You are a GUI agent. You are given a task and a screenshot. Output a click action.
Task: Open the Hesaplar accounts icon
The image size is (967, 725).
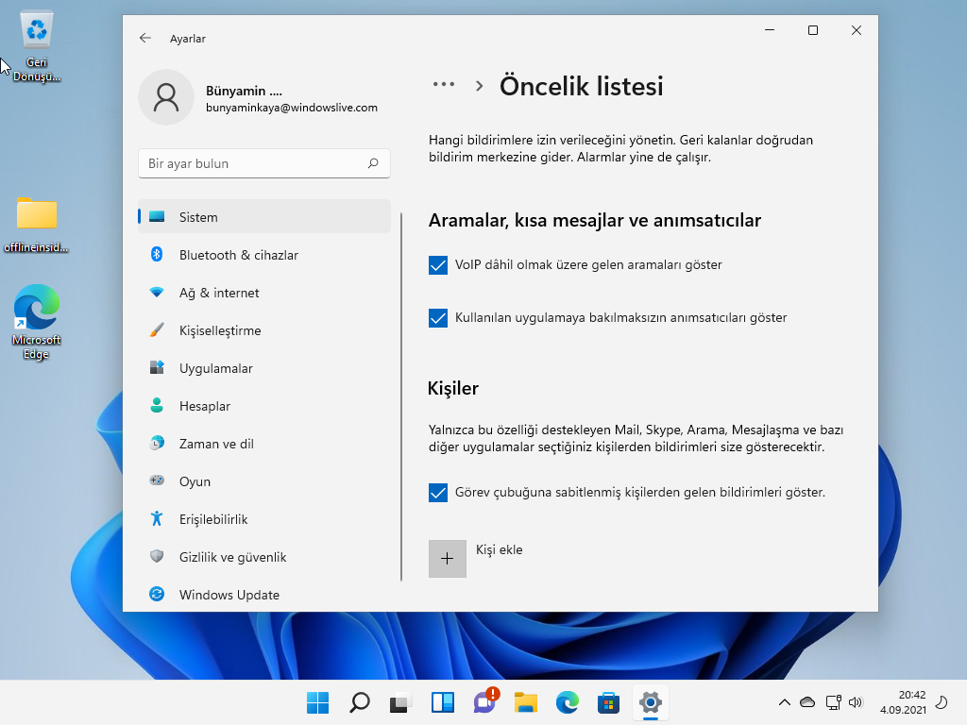157,406
